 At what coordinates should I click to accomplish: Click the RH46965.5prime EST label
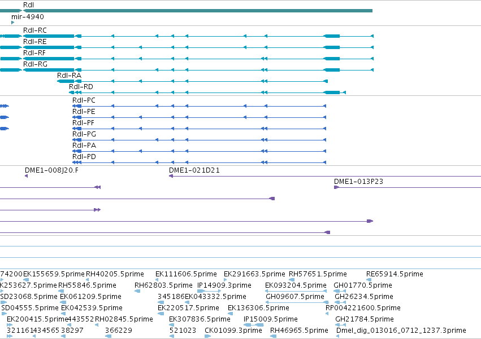299,331
